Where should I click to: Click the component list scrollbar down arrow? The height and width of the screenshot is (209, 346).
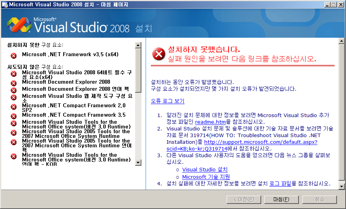pyautogui.click(x=138, y=163)
